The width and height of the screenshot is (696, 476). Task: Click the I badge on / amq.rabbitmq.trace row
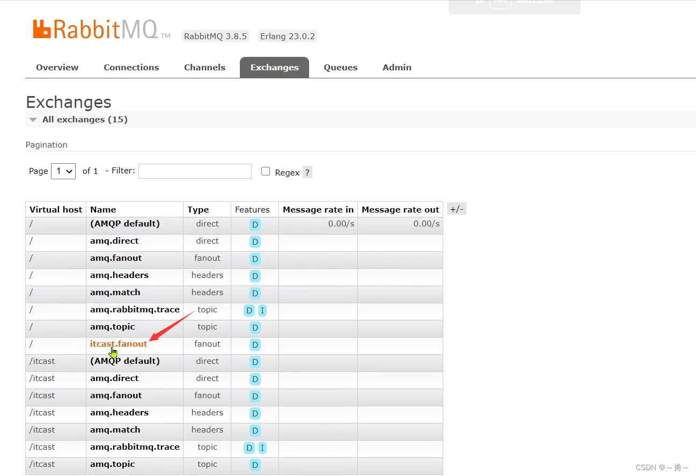262,310
